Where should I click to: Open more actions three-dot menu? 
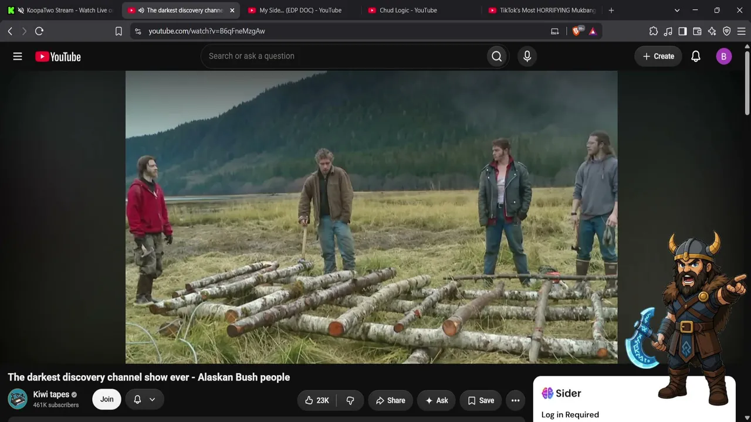515,400
